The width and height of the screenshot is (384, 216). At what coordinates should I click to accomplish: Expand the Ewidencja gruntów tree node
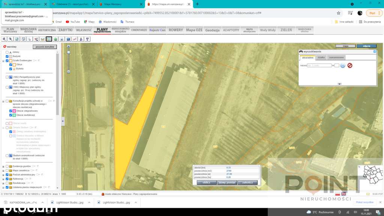[x=3, y=166]
